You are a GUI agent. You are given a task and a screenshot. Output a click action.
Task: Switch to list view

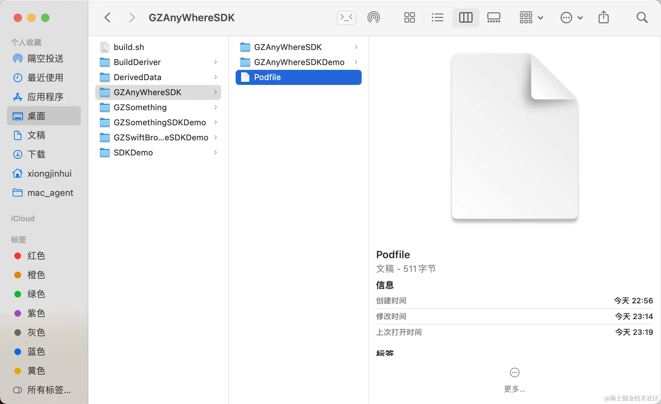tap(437, 17)
